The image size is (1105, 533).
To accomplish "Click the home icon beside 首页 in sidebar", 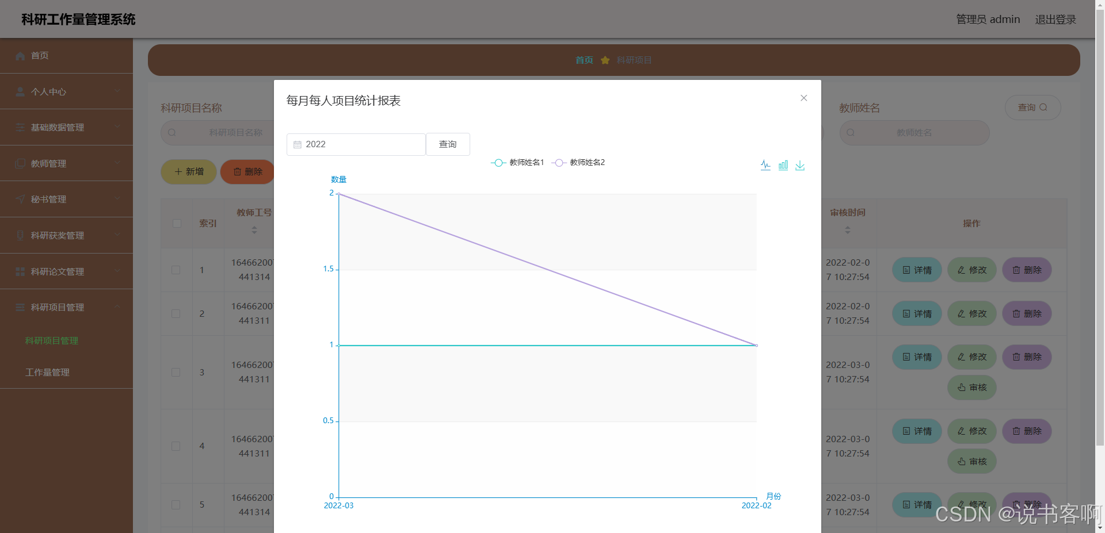I will pyautogui.click(x=21, y=56).
